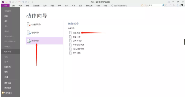This screenshot has width=187, height=98.
Task: Click the undo arrow icon
Action: pyautogui.click(x=23, y=2)
